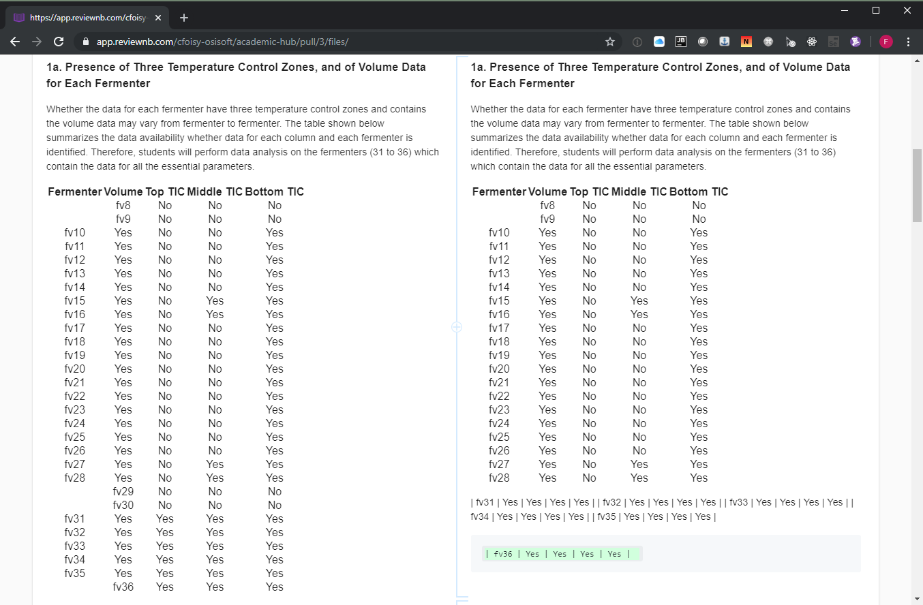Click the cursor-with-block extension icon
Viewport: 923px width, 605px height.
coord(790,42)
